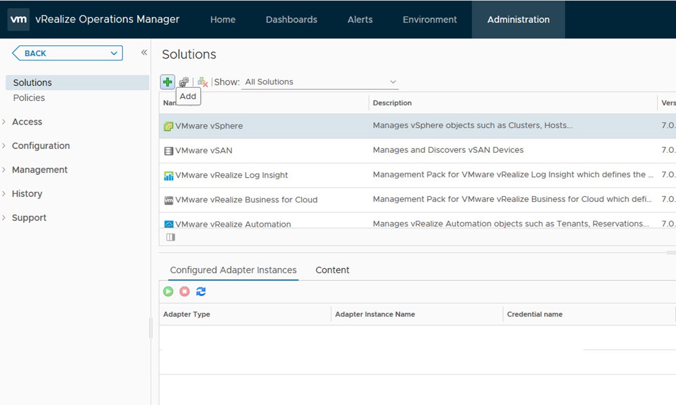This screenshot has width=676, height=405.
Task: Click the Configure gear icon in Solutions toolbar
Action: click(x=184, y=82)
